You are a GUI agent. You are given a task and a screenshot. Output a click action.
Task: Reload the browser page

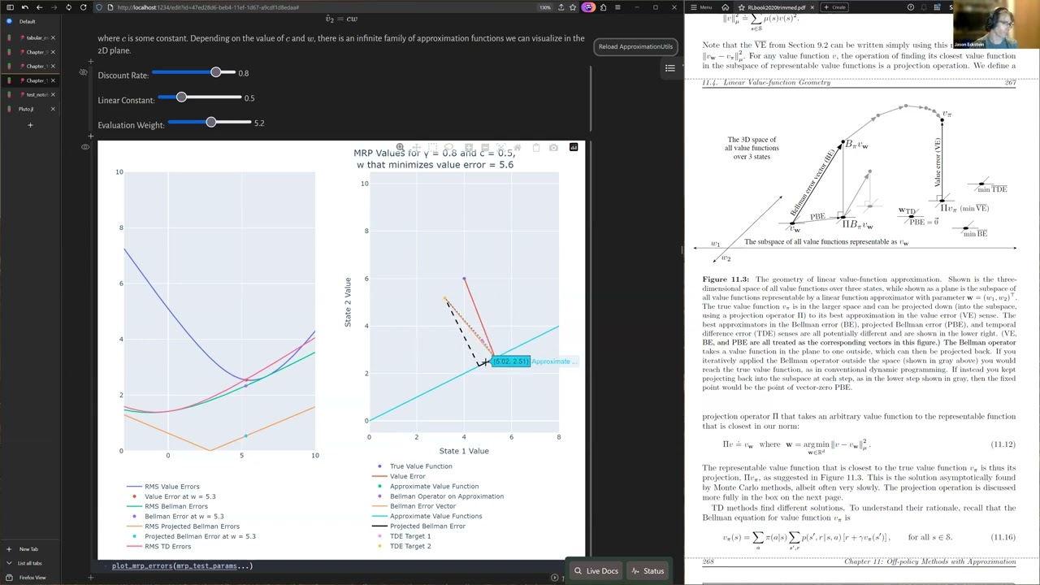point(83,7)
